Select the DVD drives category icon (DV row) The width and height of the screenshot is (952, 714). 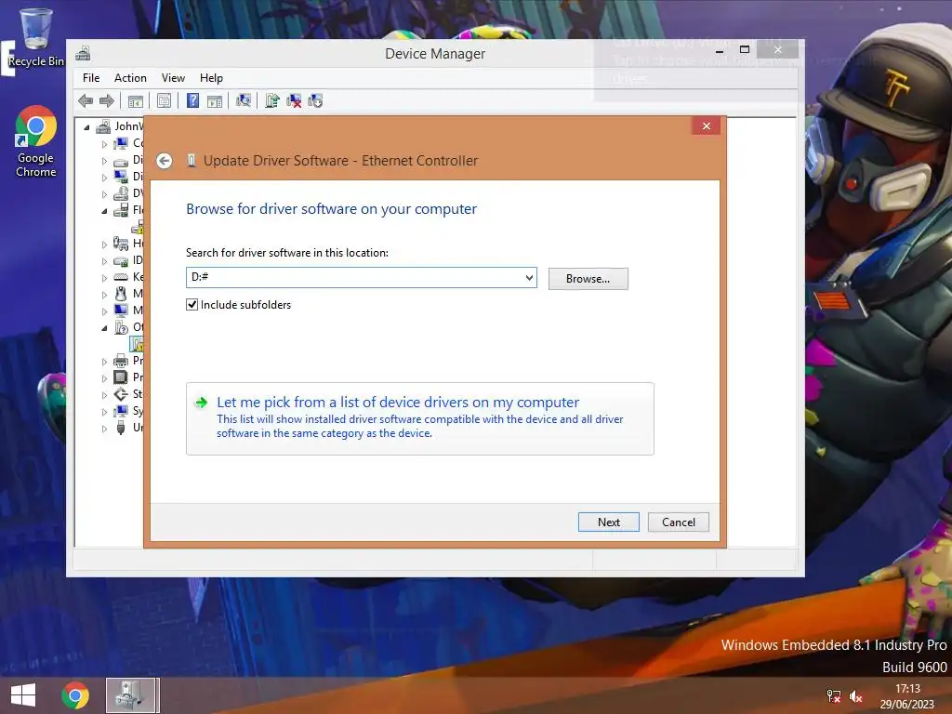[122, 193]
